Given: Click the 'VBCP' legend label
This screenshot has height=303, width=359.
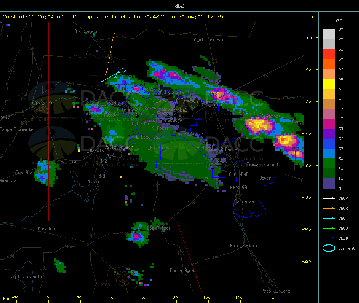Looking at the screenshot, I should coord(343,199).
